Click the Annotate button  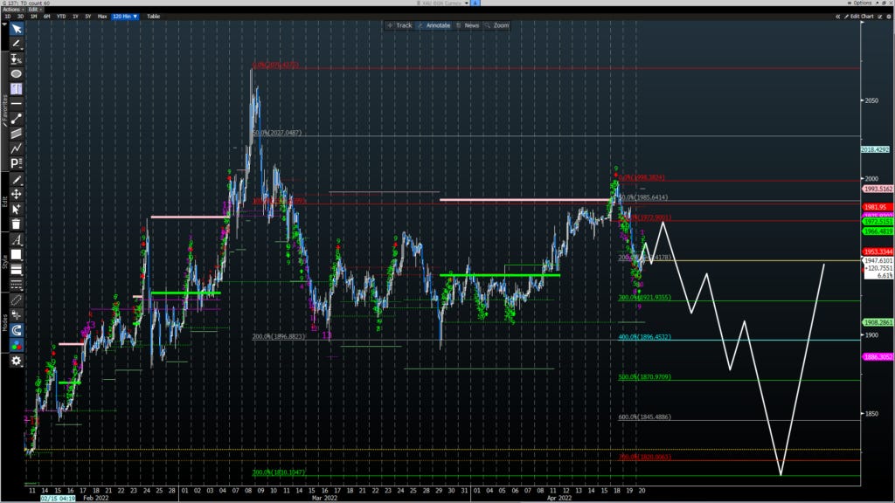[x=434, y=25]
